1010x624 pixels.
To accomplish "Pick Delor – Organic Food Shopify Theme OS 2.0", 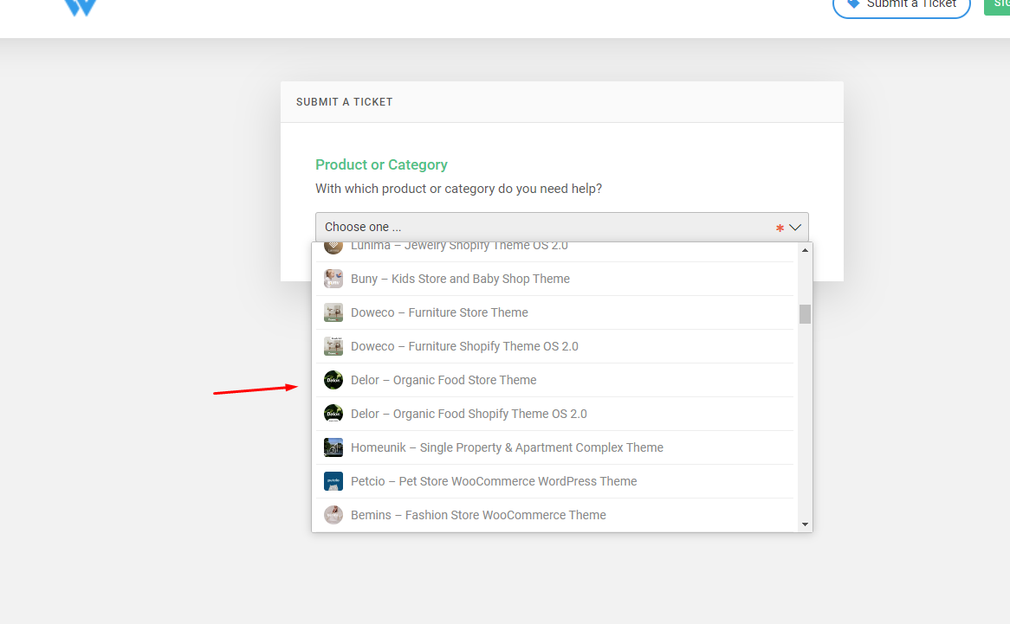I will tap(554, 414).
